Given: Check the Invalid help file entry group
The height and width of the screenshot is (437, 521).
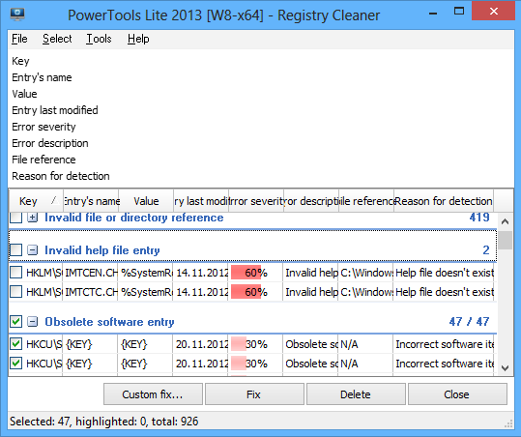Looking at the screenshot, I should tap(15, 249).
